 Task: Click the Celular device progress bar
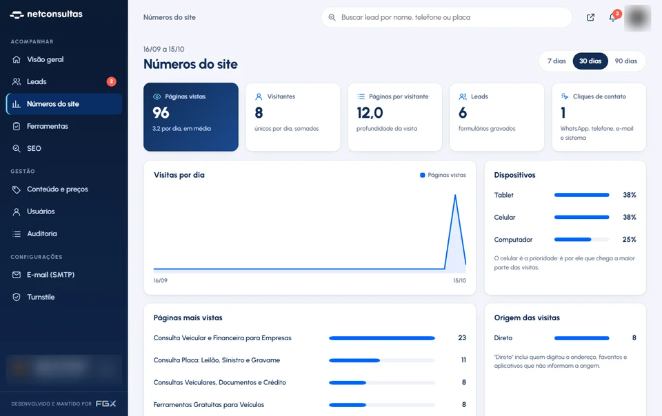pyautogui.click(x=582, y=218)
